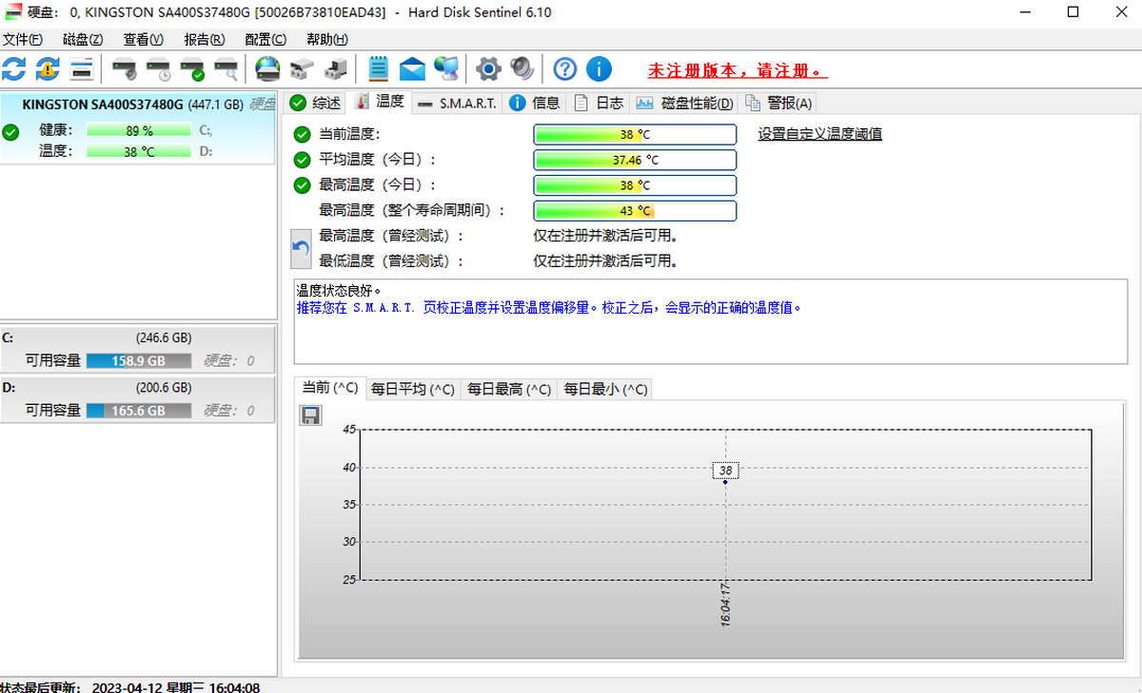Viewport: 1142px width, 693px height.
Task: Open settings via the gear icon
Action: tap(488, 68)
